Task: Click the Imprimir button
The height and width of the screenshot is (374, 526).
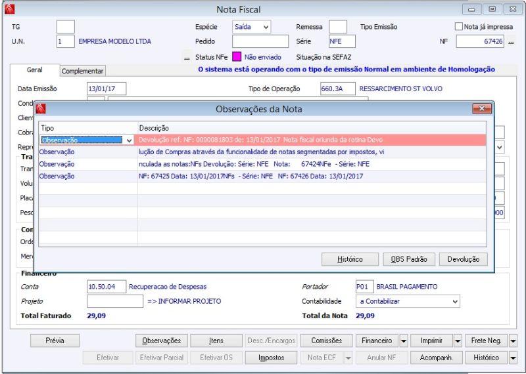Action: coord(431,341)
